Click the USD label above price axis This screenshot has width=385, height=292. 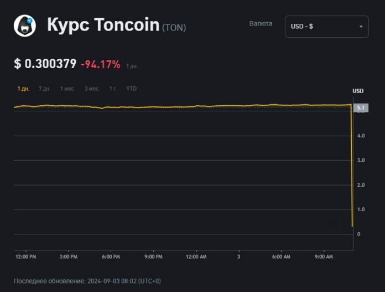pyautogui.click(x=358, y=91)
